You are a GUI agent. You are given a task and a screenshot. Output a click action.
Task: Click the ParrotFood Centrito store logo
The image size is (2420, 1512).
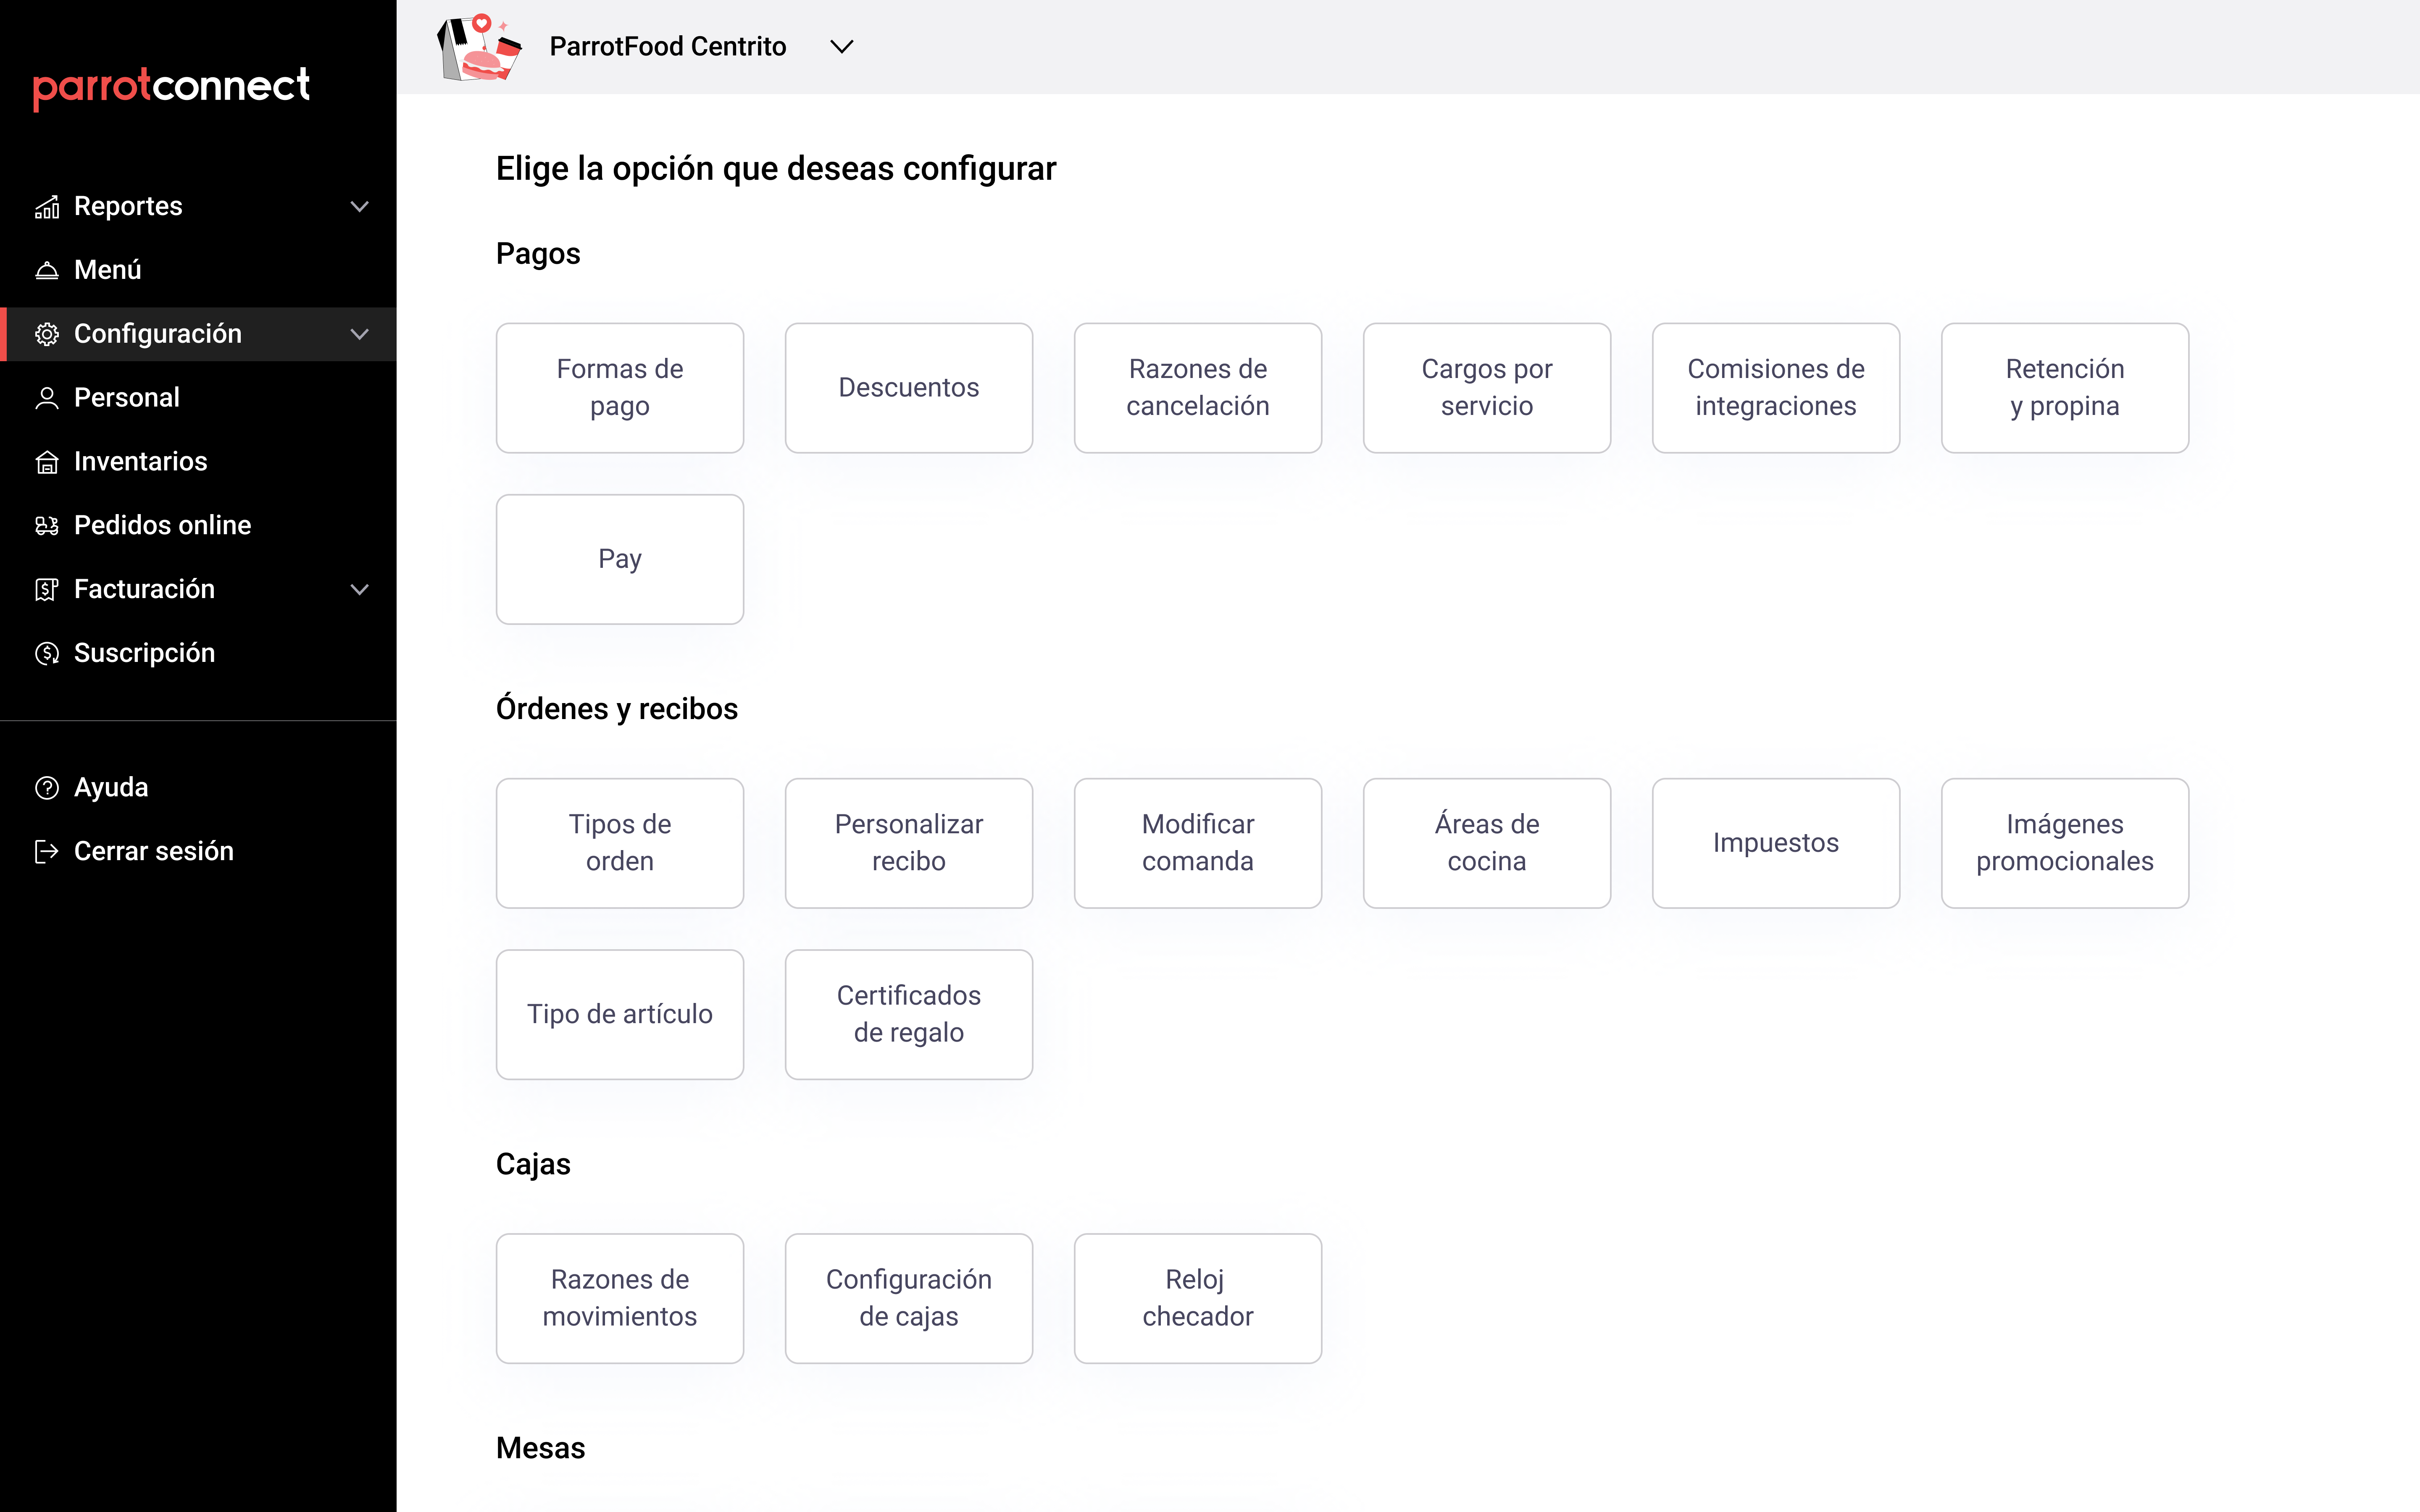pyautogui.click(x=480, y=47)
